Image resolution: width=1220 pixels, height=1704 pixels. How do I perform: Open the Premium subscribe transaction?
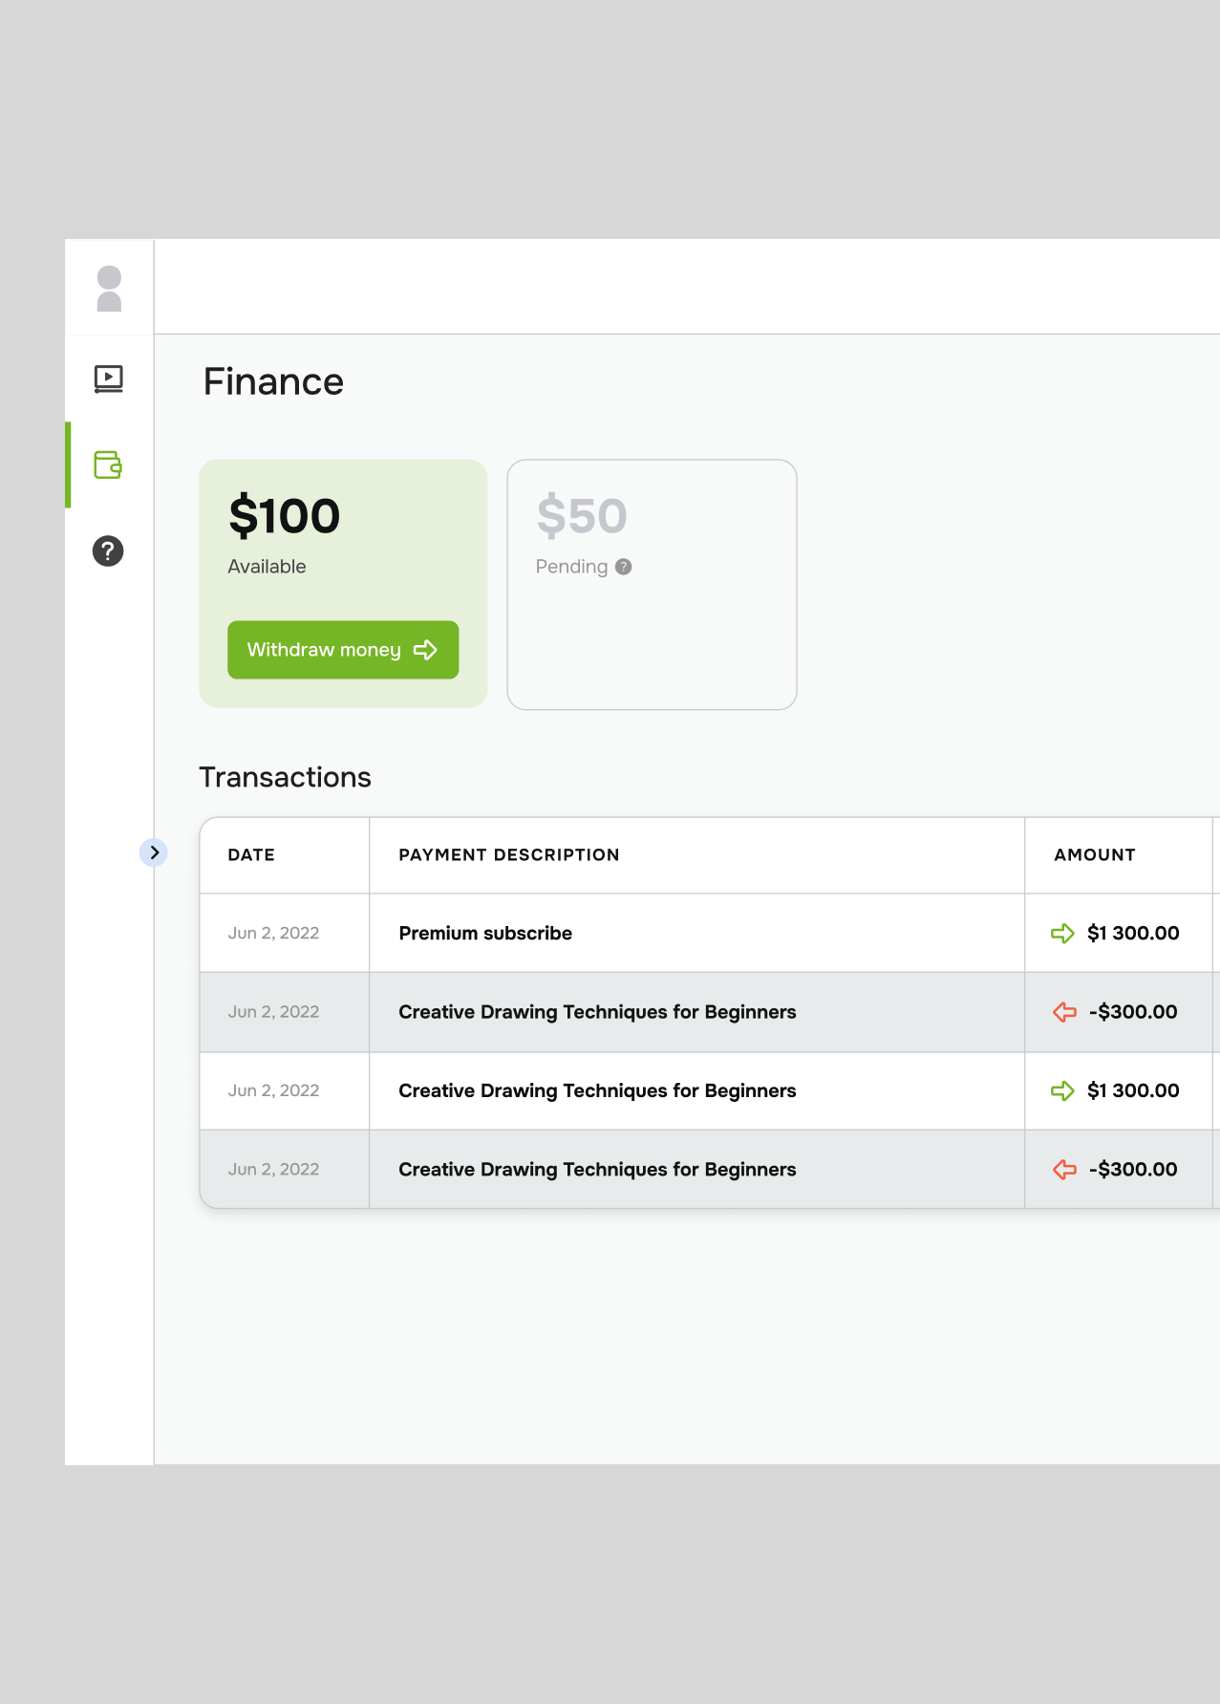pos(485,934)
